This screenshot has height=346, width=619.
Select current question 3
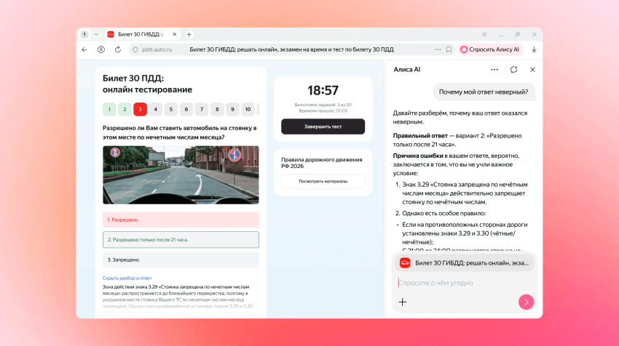[x=140, y=110]
